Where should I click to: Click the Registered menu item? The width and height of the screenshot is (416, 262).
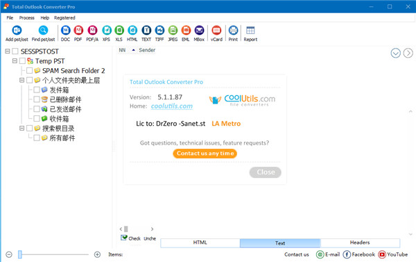pyautogui.click(x=64, y=18)
